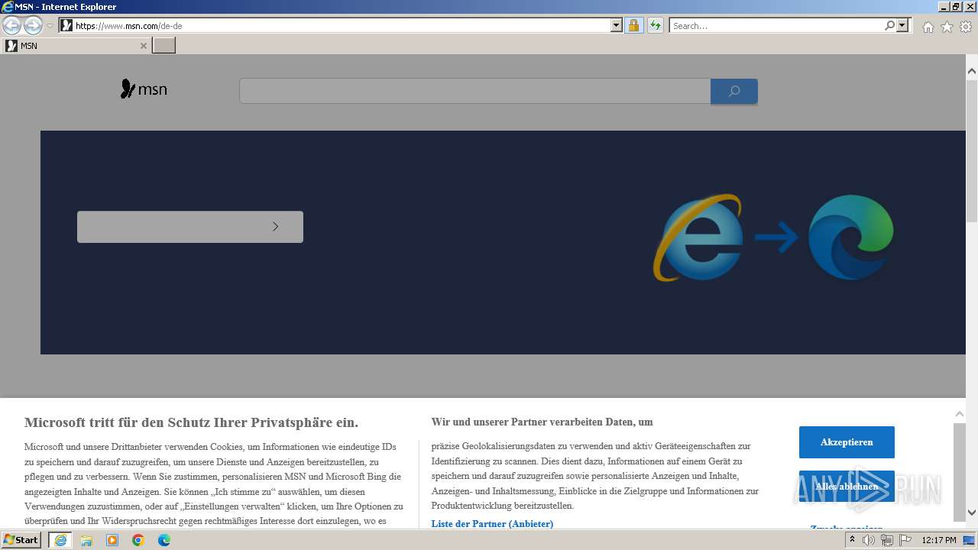This screenshot has width=978, height=550.
Task: Open the volume speaker tray icon
Action: (x=869, y=540)
